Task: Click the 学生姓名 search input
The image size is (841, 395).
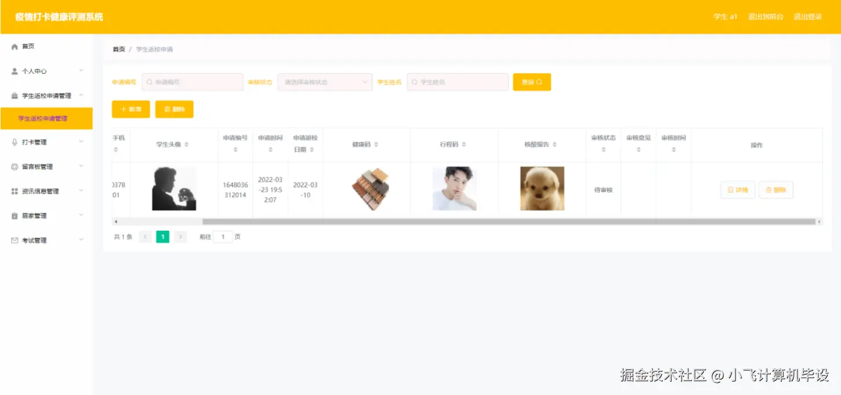Action: point(458,82)
